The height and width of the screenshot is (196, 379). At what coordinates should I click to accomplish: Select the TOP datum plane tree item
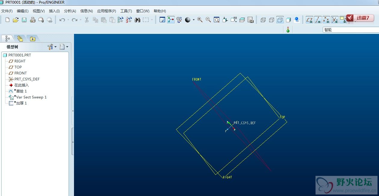15,67
